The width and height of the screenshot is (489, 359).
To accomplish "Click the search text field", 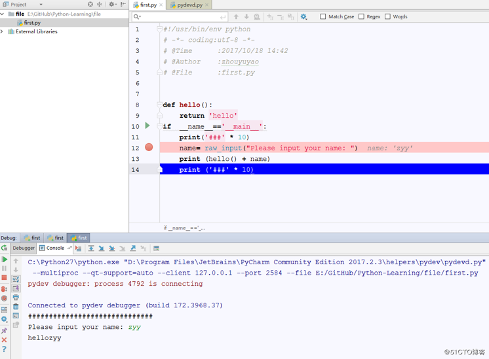I will coord(181,17).
